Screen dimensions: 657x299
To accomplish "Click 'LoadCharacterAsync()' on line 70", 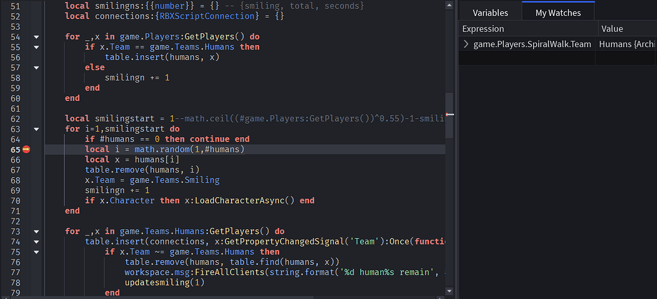I will pos(244,201).
